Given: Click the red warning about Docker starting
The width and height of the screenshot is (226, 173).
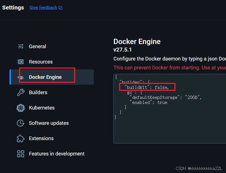Looking at the screenshot, I should coord(170,68).
